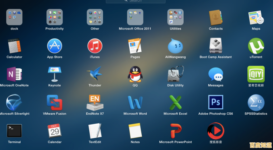Launch EndNote X7
273x150 pixels.
point(95,103)
